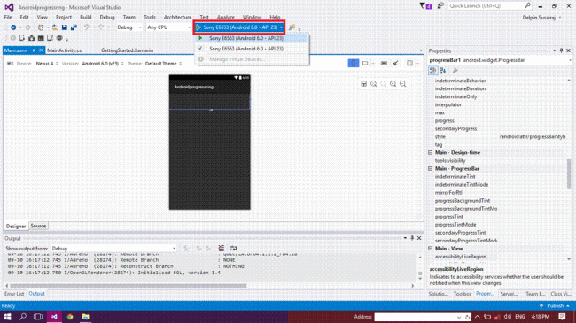Sort properties alphabetically in Properties panel
The width and height of the screenshot is (576, 323).
[x=443, y=71]
